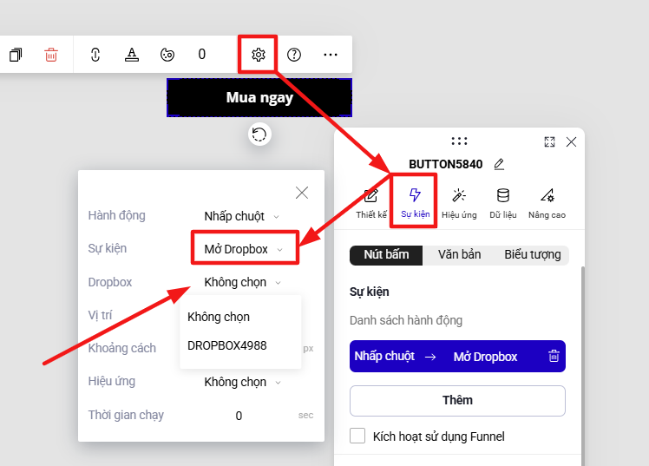Select the Văn bản segment
649x466 pixels.
click(x=460, y=254)
